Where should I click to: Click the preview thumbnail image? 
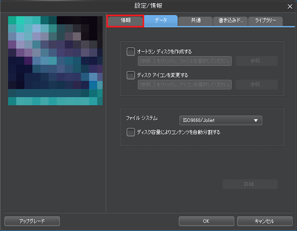[x=55, y=60]
